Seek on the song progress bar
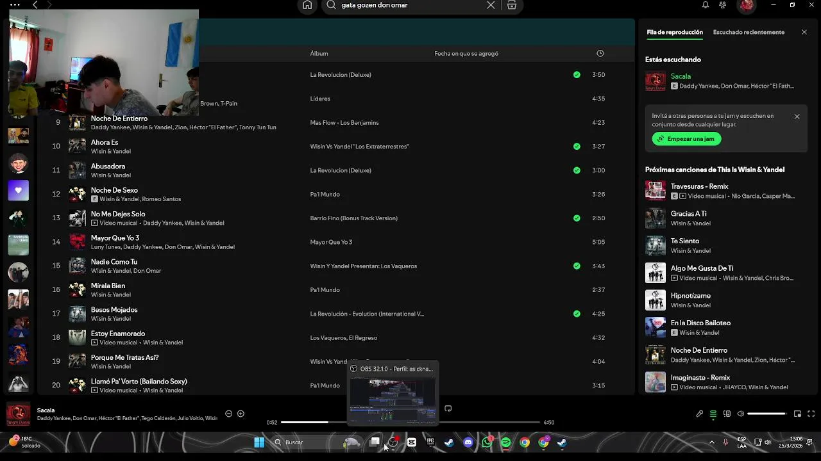 pyautogui.click(x=410, y=423)
